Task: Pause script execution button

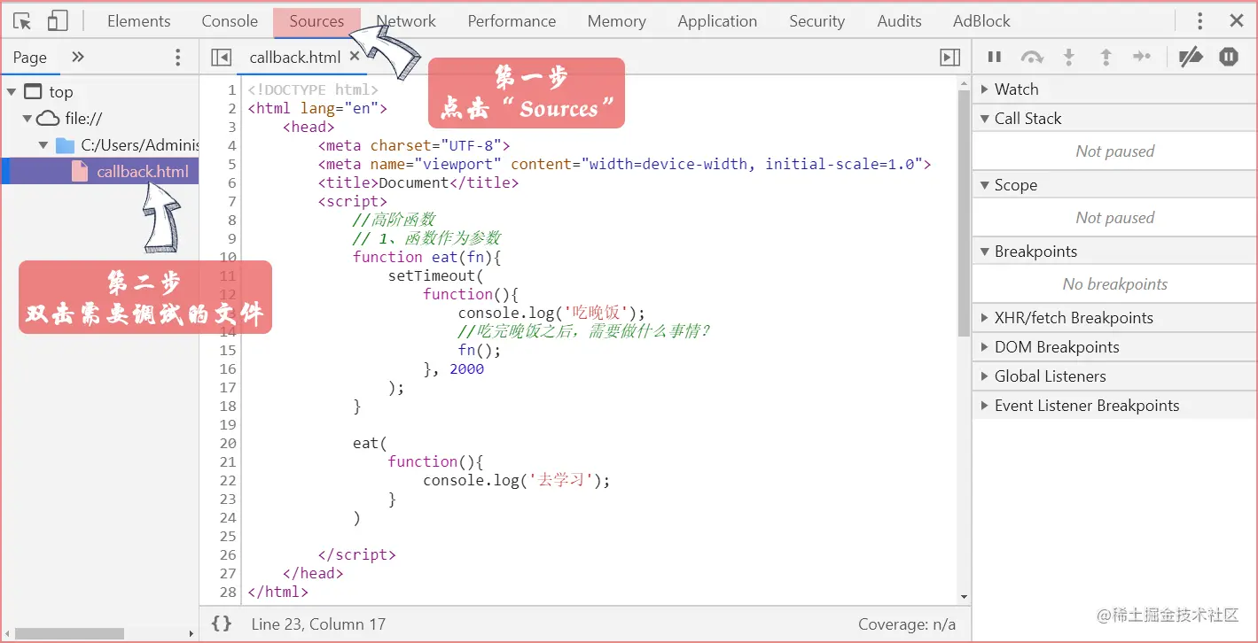Action: pyautogui.click(x=995, y=57)
